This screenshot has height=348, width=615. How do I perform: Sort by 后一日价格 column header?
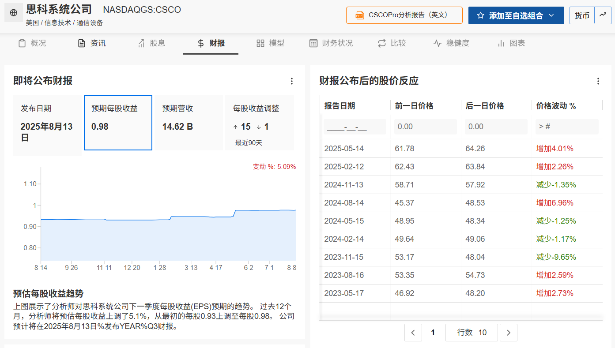coord(485,106)
